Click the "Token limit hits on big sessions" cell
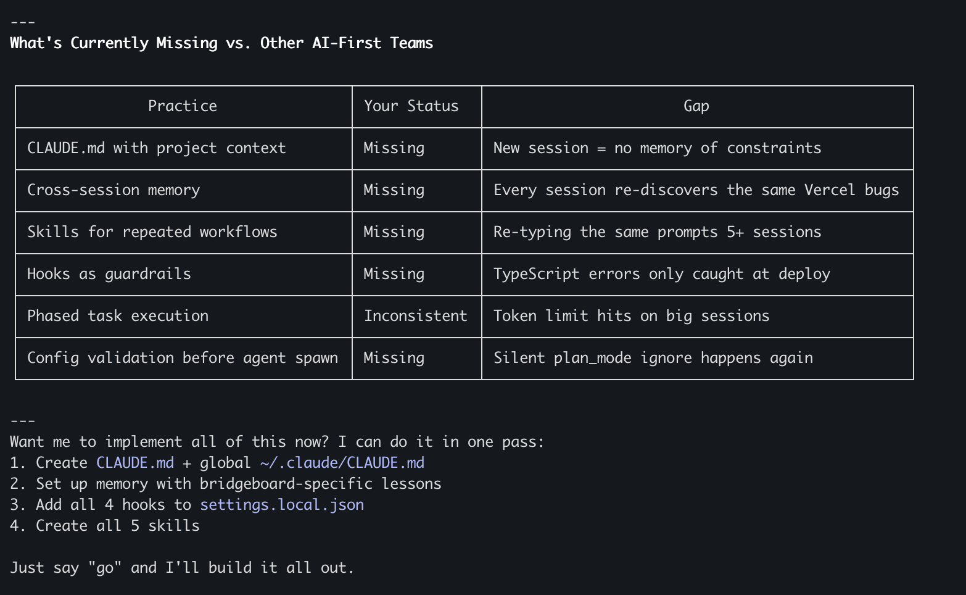Screen dimensions: 966x595 tap(631, 316)
